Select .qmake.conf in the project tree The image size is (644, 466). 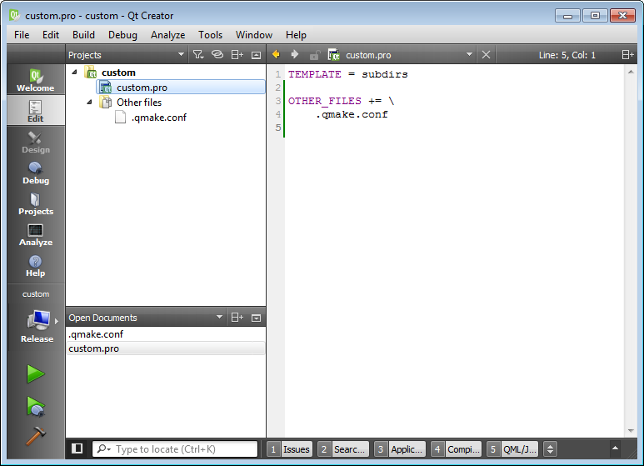tap(159, 118)
